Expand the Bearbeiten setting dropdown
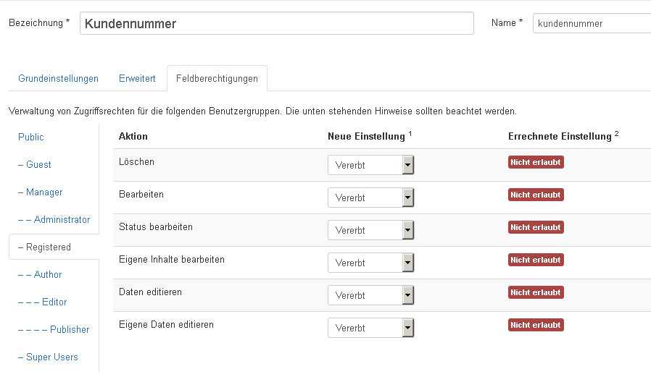Viewport: 651px width, 382px height. tap(370, 198)
